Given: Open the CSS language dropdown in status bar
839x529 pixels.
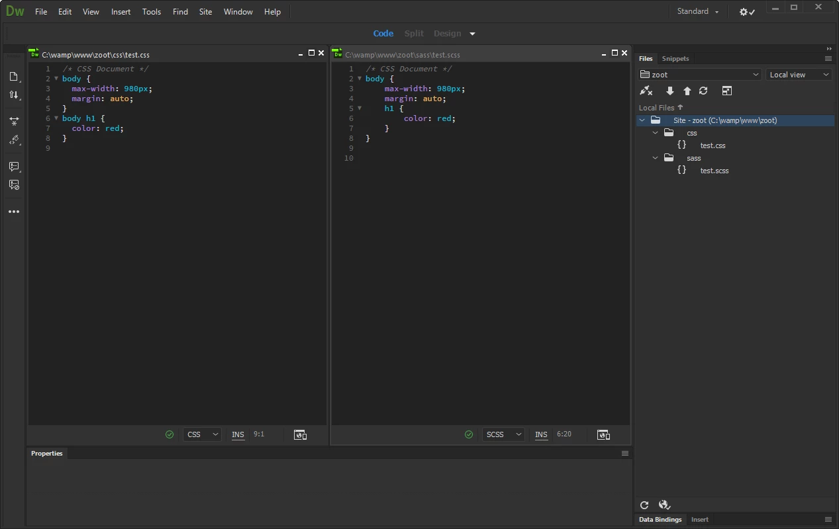Looking at the screenshot, I should (x=202, y=434).
